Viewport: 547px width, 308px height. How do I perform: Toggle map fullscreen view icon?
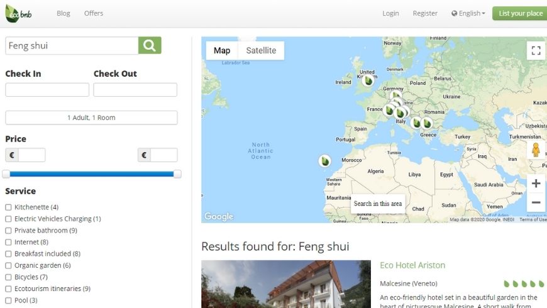click(536, 50)
